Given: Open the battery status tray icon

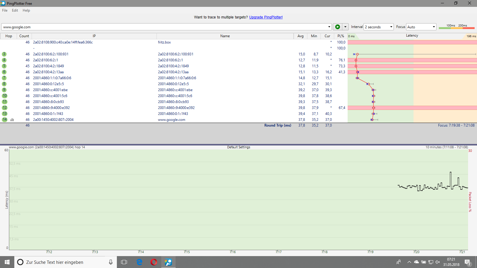Looking at the screenshot, I should pyautogui.click(x=423, y=262).
